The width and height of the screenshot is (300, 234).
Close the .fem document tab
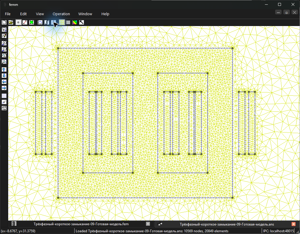pyautogui.click(x=148, y=224)
